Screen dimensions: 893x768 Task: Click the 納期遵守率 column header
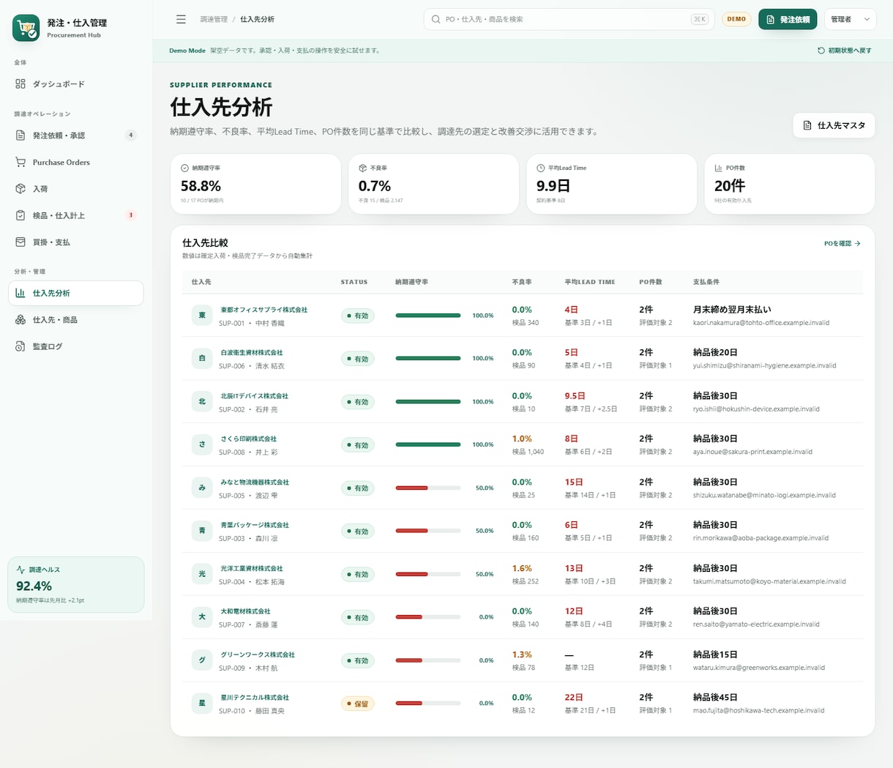pyautogui.click(x=411, y=282)
